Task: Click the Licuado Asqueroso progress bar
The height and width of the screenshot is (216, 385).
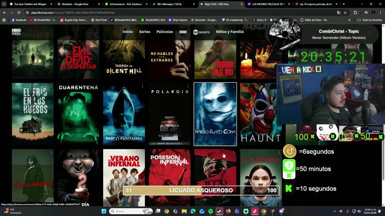Action: (x=201, y=190)
